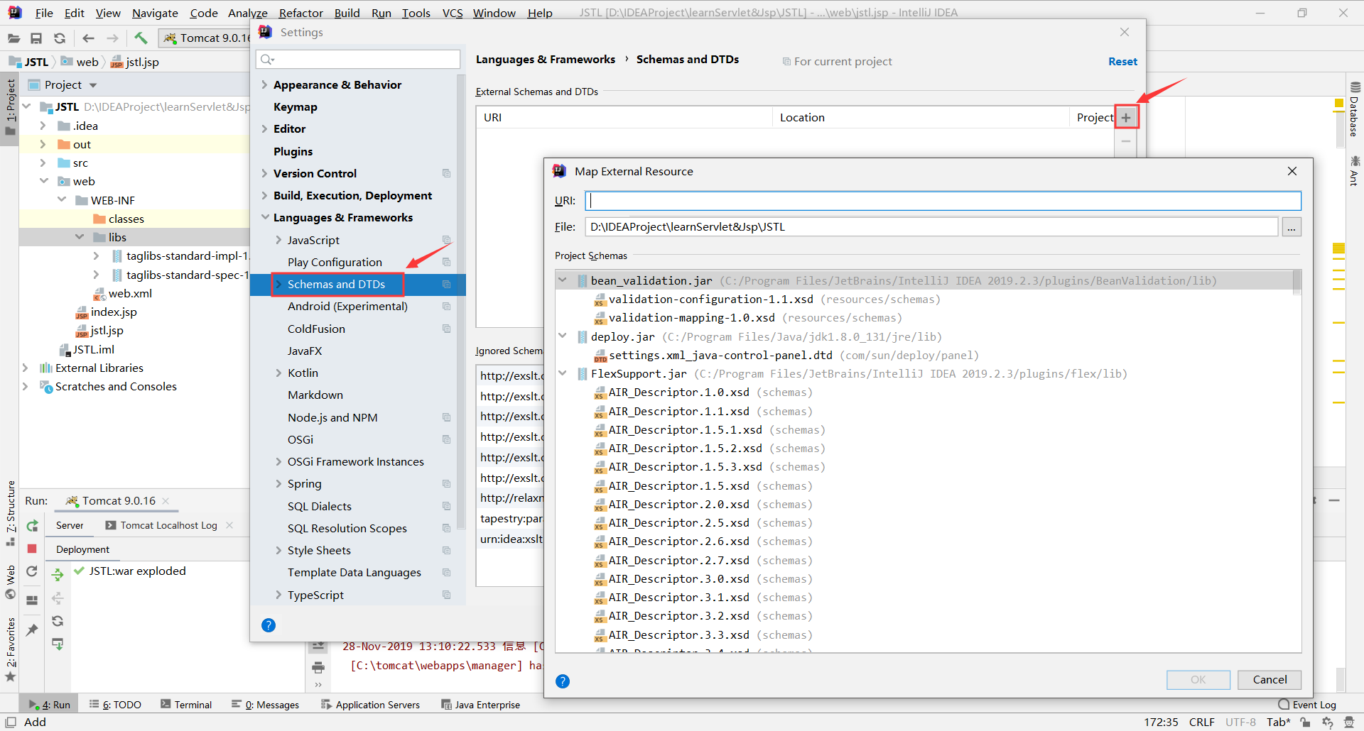
Task: Click the browse ellipsis button beside File field
Action: pyautogui.click(x=1291, y=227)
